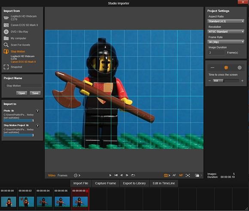Viewport: 249px width, 211px height.
Task: Select Canon EOS 5D Mark II camera source
Action: [x=21, y=25]
